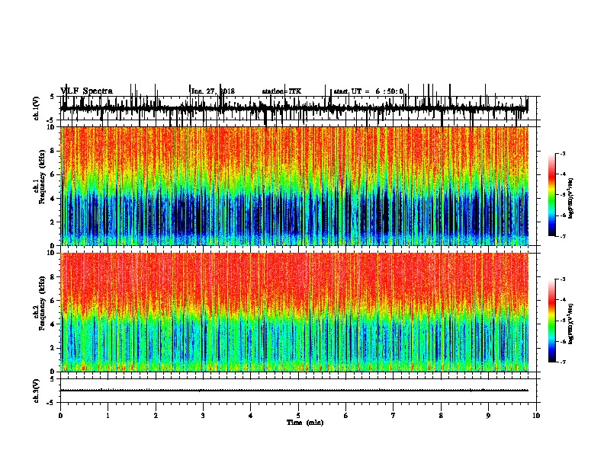Click the ch.2 color bar units label

(x=571, y=324)
